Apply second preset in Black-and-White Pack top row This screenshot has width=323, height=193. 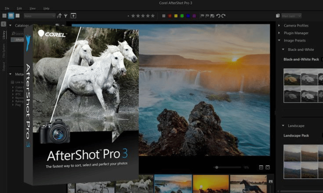coord(309,77)
